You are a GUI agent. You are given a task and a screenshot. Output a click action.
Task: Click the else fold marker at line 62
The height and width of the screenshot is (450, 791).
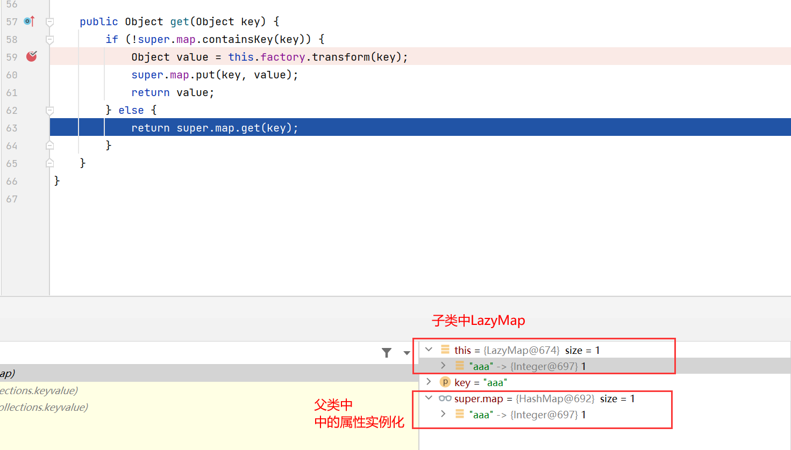(x=49, y=111)
